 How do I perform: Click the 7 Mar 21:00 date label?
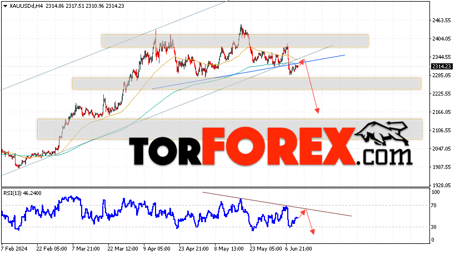pyautogui.click(x=86, y=249)
